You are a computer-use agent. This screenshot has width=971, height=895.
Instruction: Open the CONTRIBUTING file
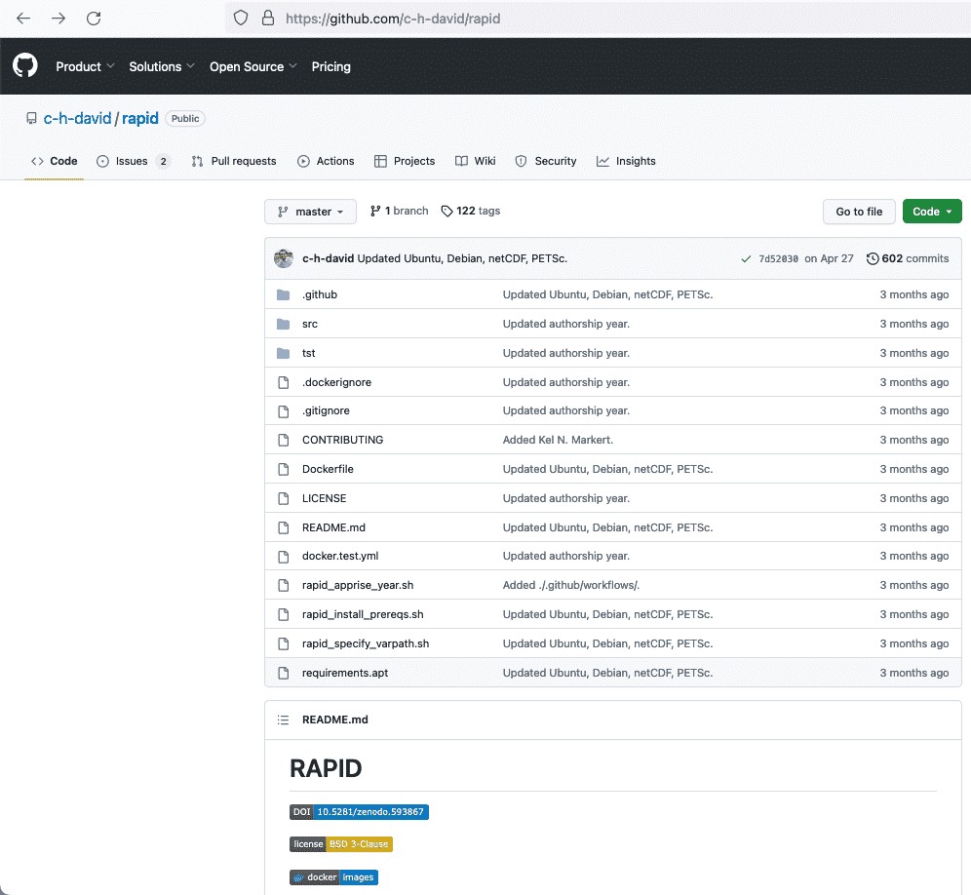(342, 440)
